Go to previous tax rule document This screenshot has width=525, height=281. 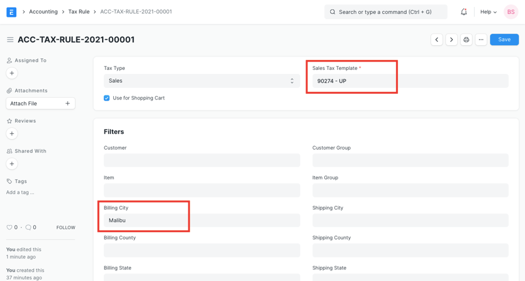pos(437,40)
